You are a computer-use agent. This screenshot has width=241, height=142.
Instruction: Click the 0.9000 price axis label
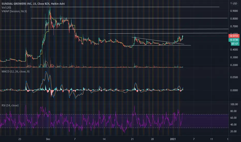tap(234, 11)
